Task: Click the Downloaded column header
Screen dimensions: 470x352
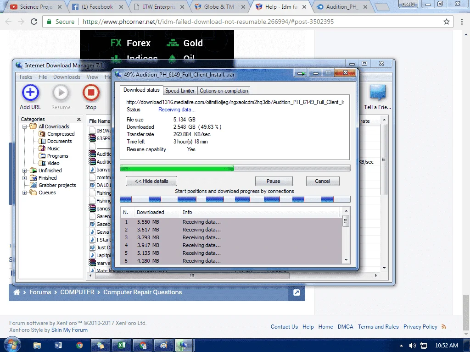Action: [x=157, y=212]
